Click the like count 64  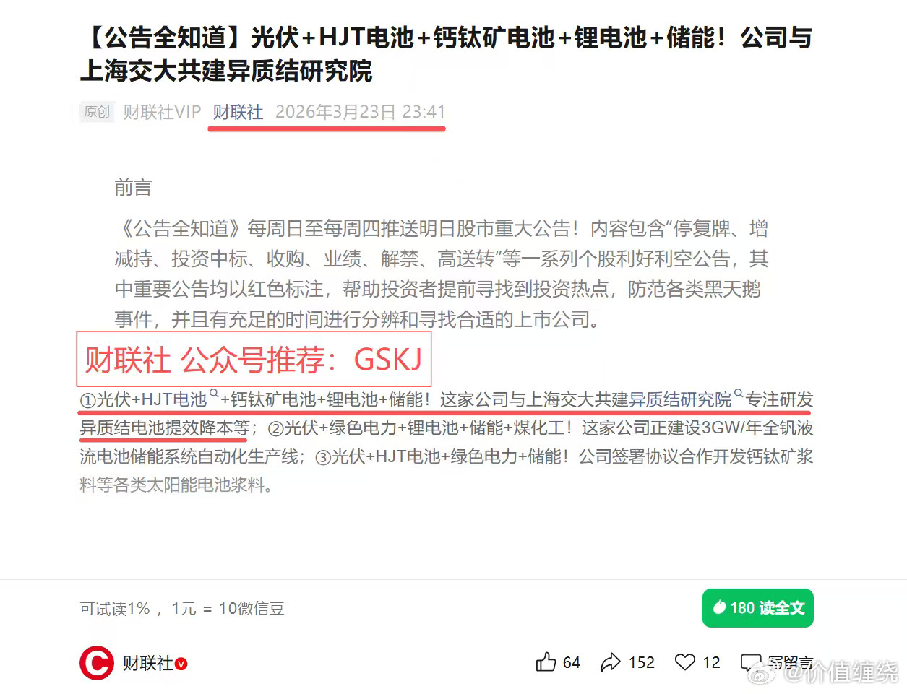pos(572,662)
